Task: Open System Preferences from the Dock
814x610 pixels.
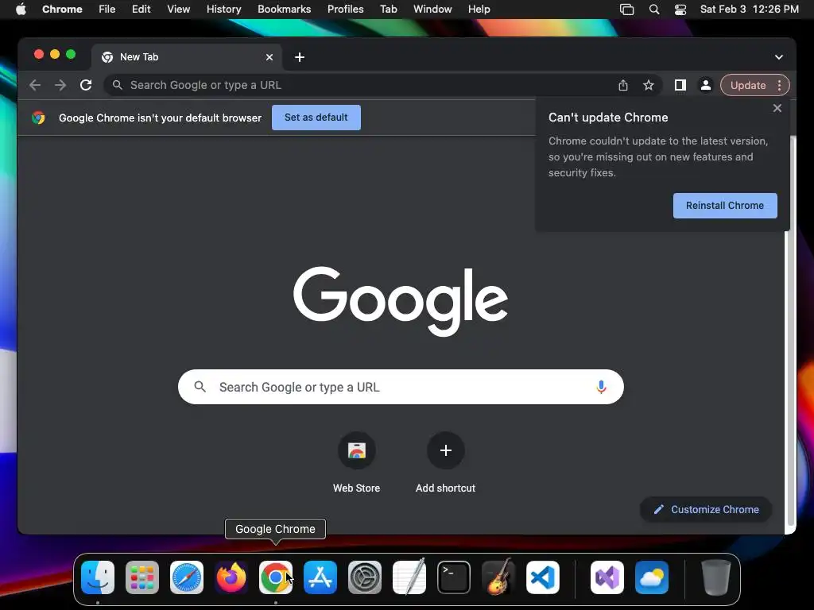Action: click(x=365, y=577)
